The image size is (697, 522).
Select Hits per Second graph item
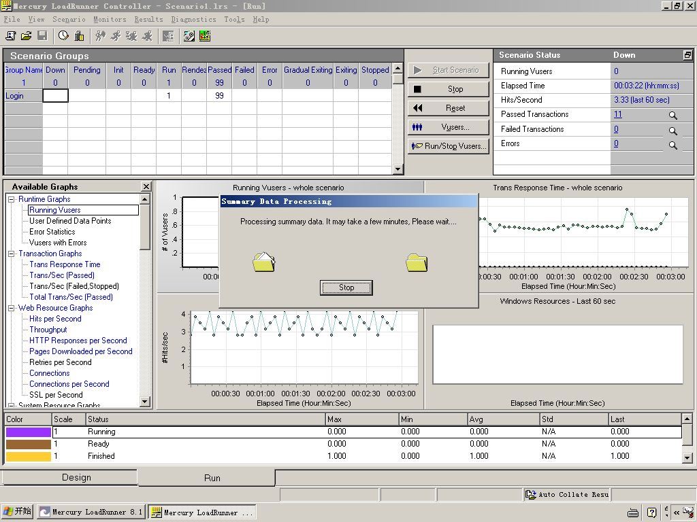pos(55,319)
